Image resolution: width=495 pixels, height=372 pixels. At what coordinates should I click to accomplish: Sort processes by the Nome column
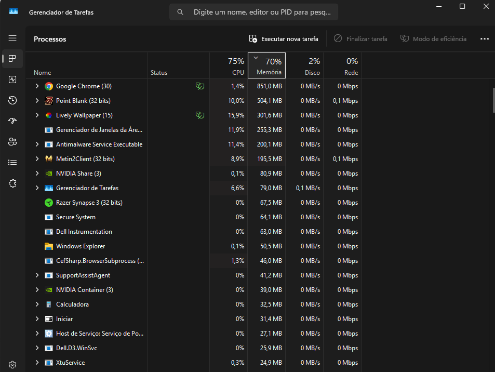click(x=86, y=65)
